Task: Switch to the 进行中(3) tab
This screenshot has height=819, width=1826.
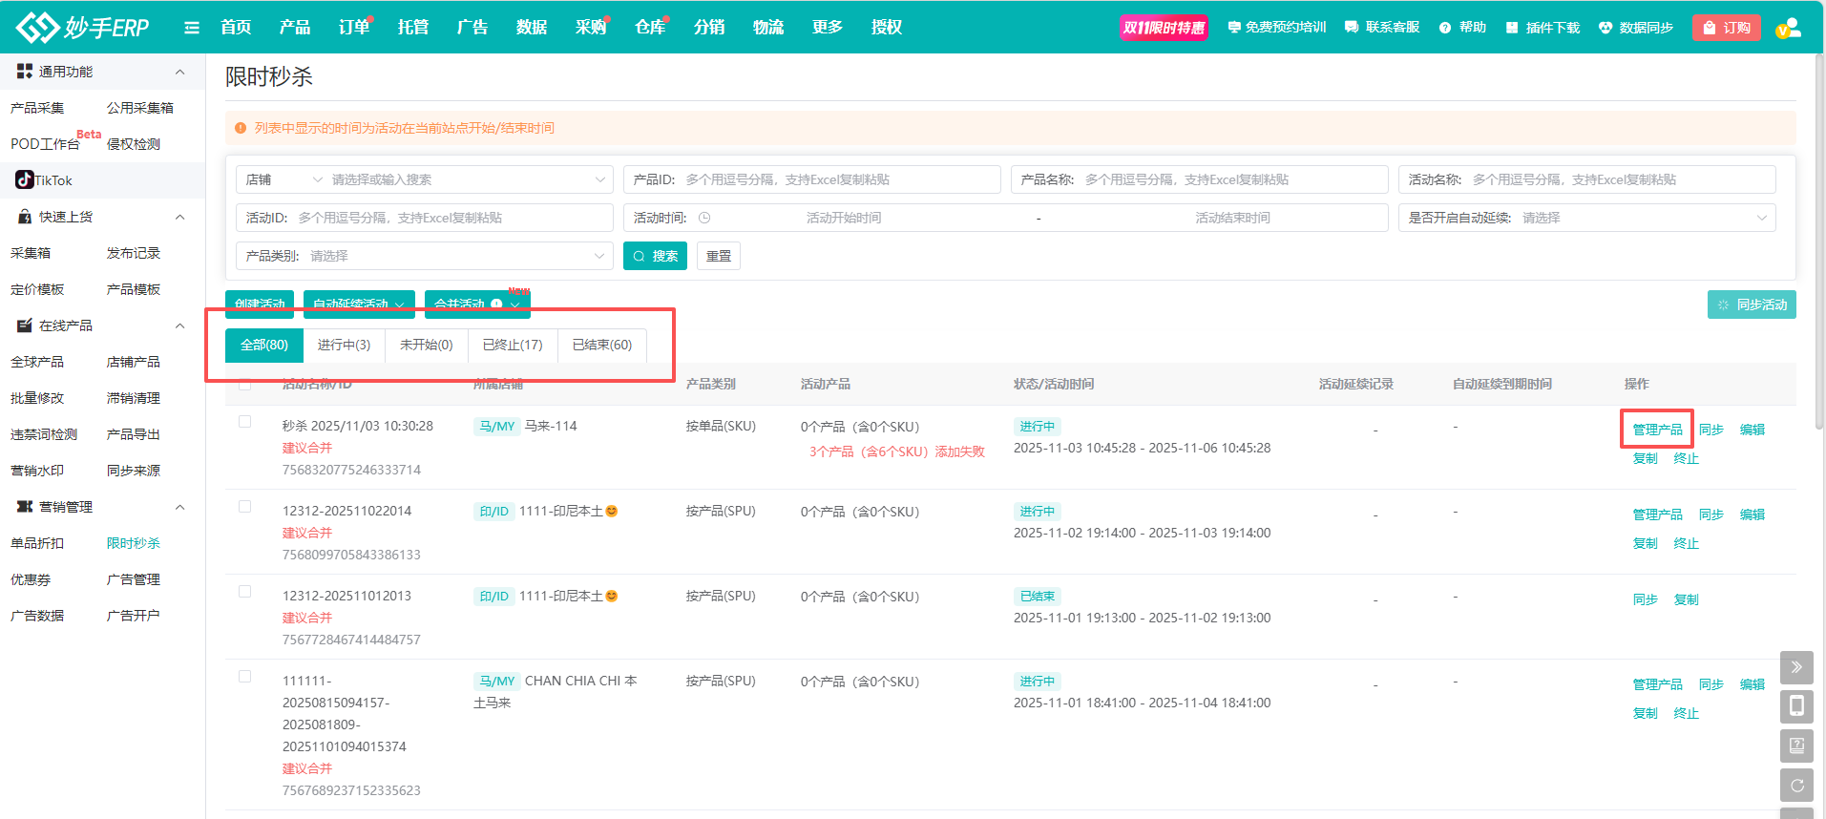Action: click(x=344, y=345)
